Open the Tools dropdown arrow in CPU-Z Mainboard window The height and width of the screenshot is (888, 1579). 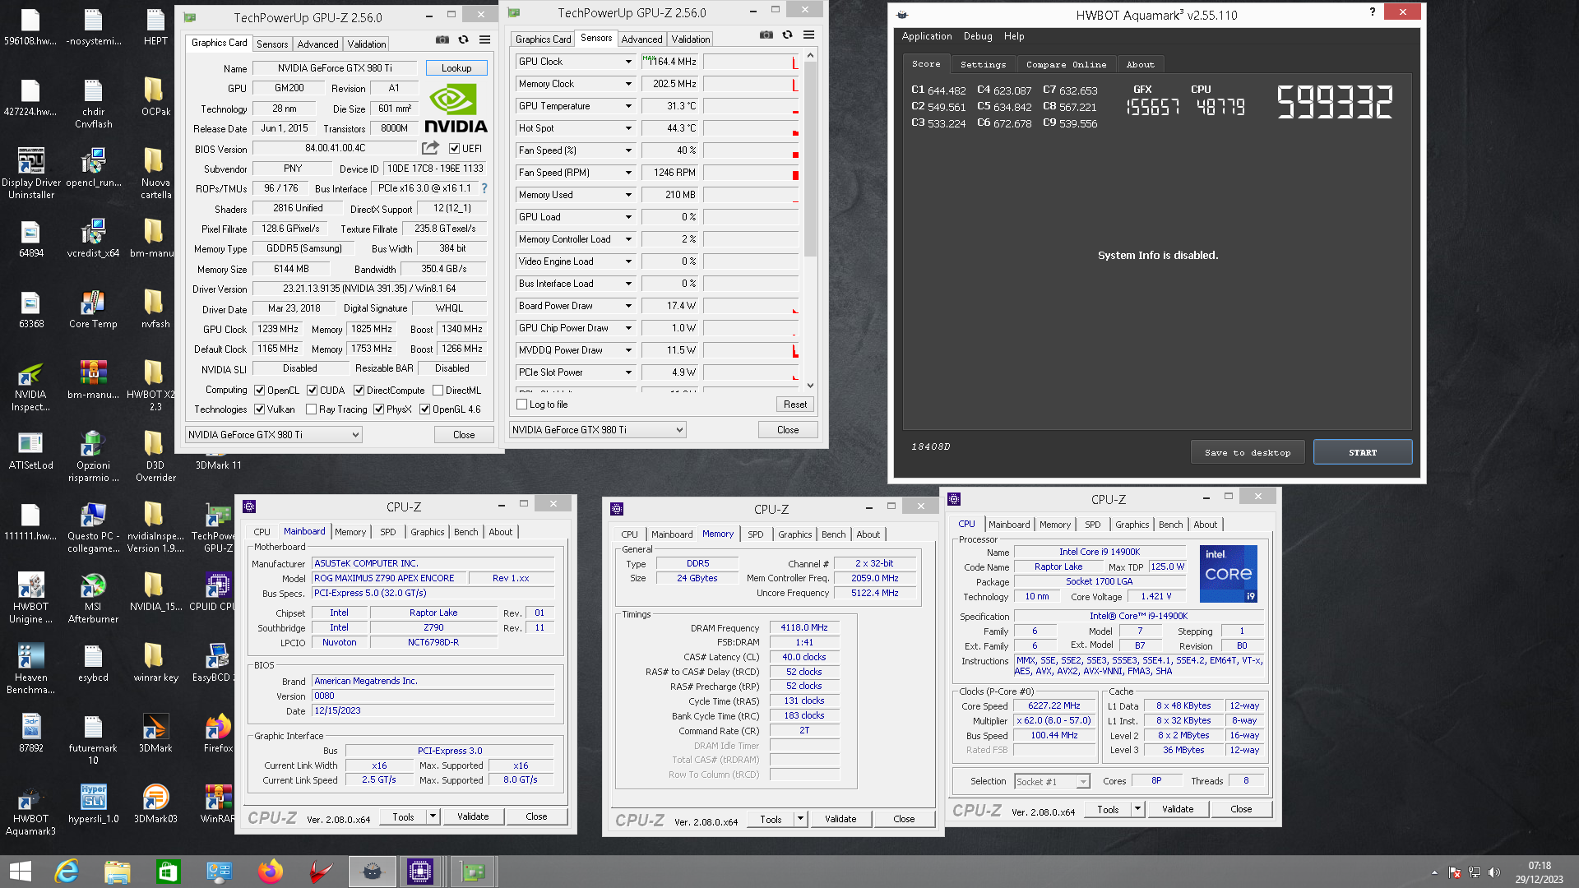tap(433, 816)
